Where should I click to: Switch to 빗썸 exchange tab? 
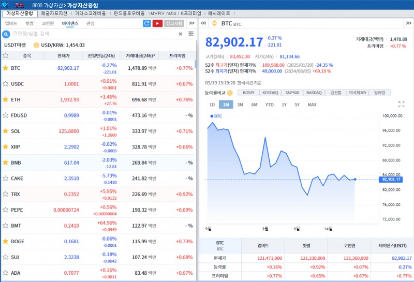point(29,23)
